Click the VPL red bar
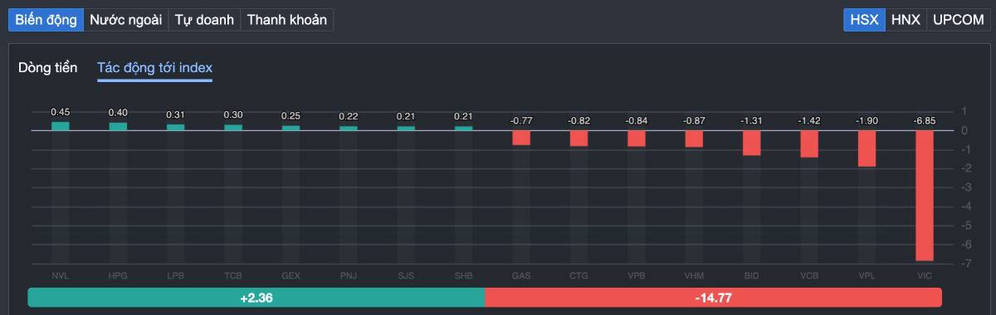 (867, 148)
